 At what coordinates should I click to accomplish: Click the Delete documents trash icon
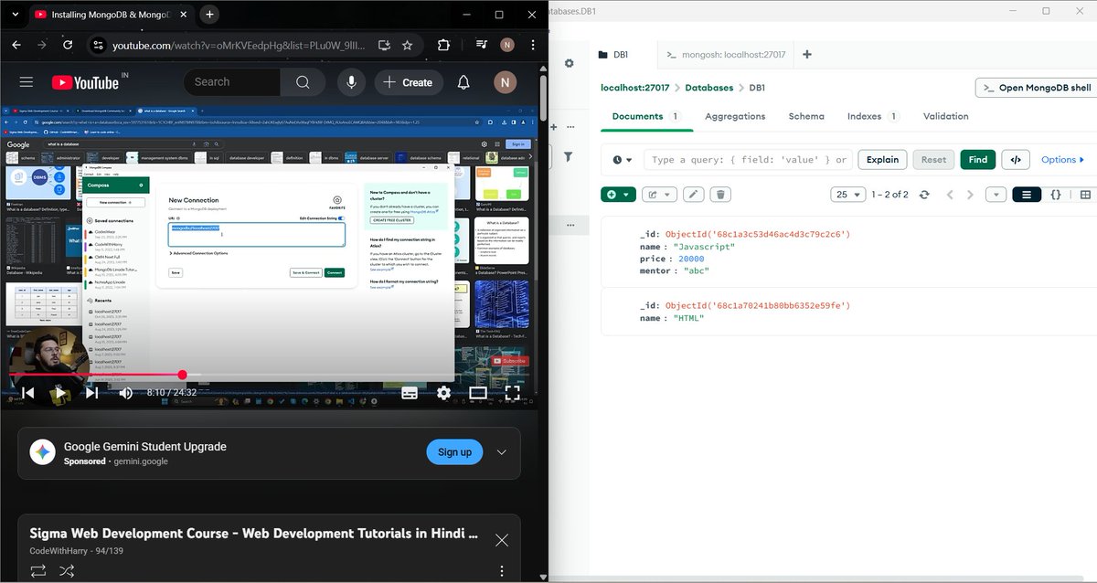coord(720,195)
